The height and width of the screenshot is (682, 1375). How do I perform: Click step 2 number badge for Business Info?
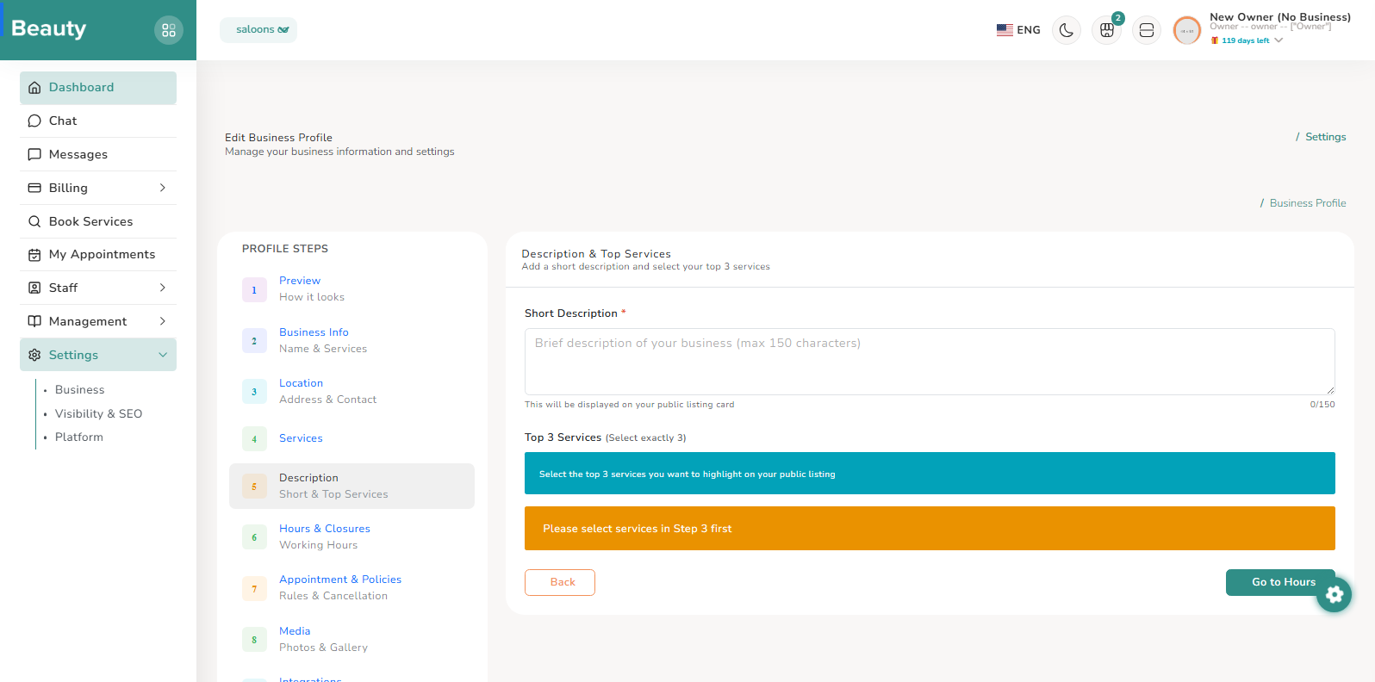coord(254,341)
